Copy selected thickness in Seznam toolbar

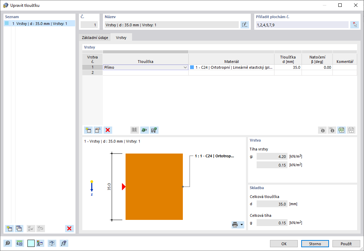pos(19,228)
